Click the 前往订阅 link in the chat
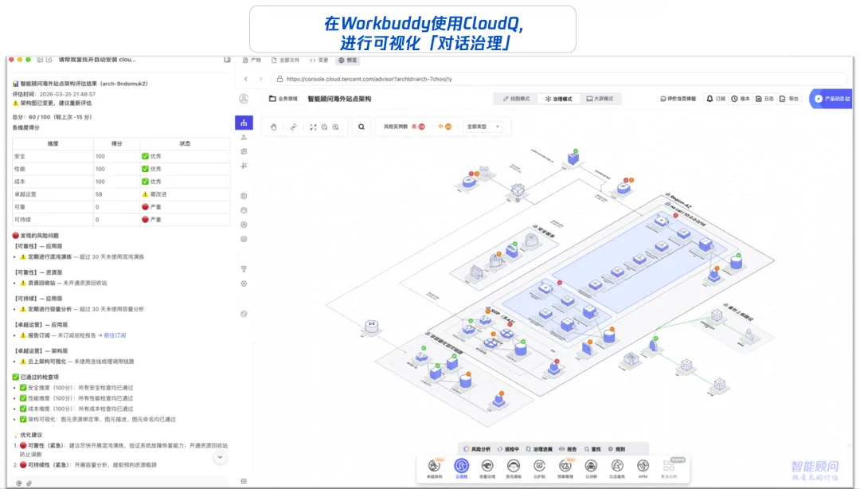 [115, 335]
